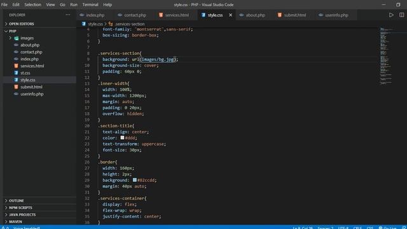This screenshot has height=229, width=407.
Task: Expand the images folder
Action: [x=27, y=38]
